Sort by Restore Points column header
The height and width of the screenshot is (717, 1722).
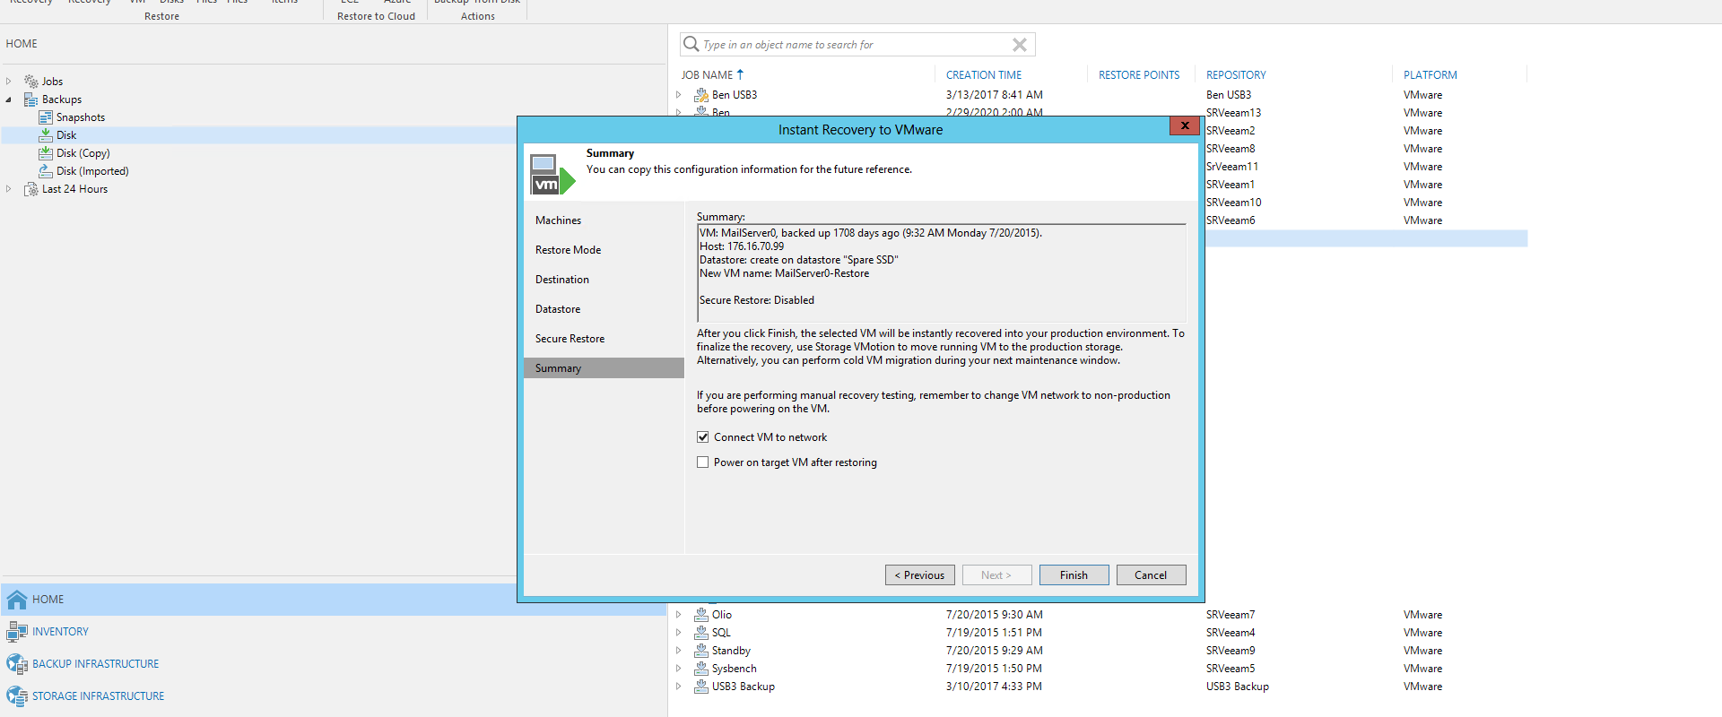[x=1139, y=75]
